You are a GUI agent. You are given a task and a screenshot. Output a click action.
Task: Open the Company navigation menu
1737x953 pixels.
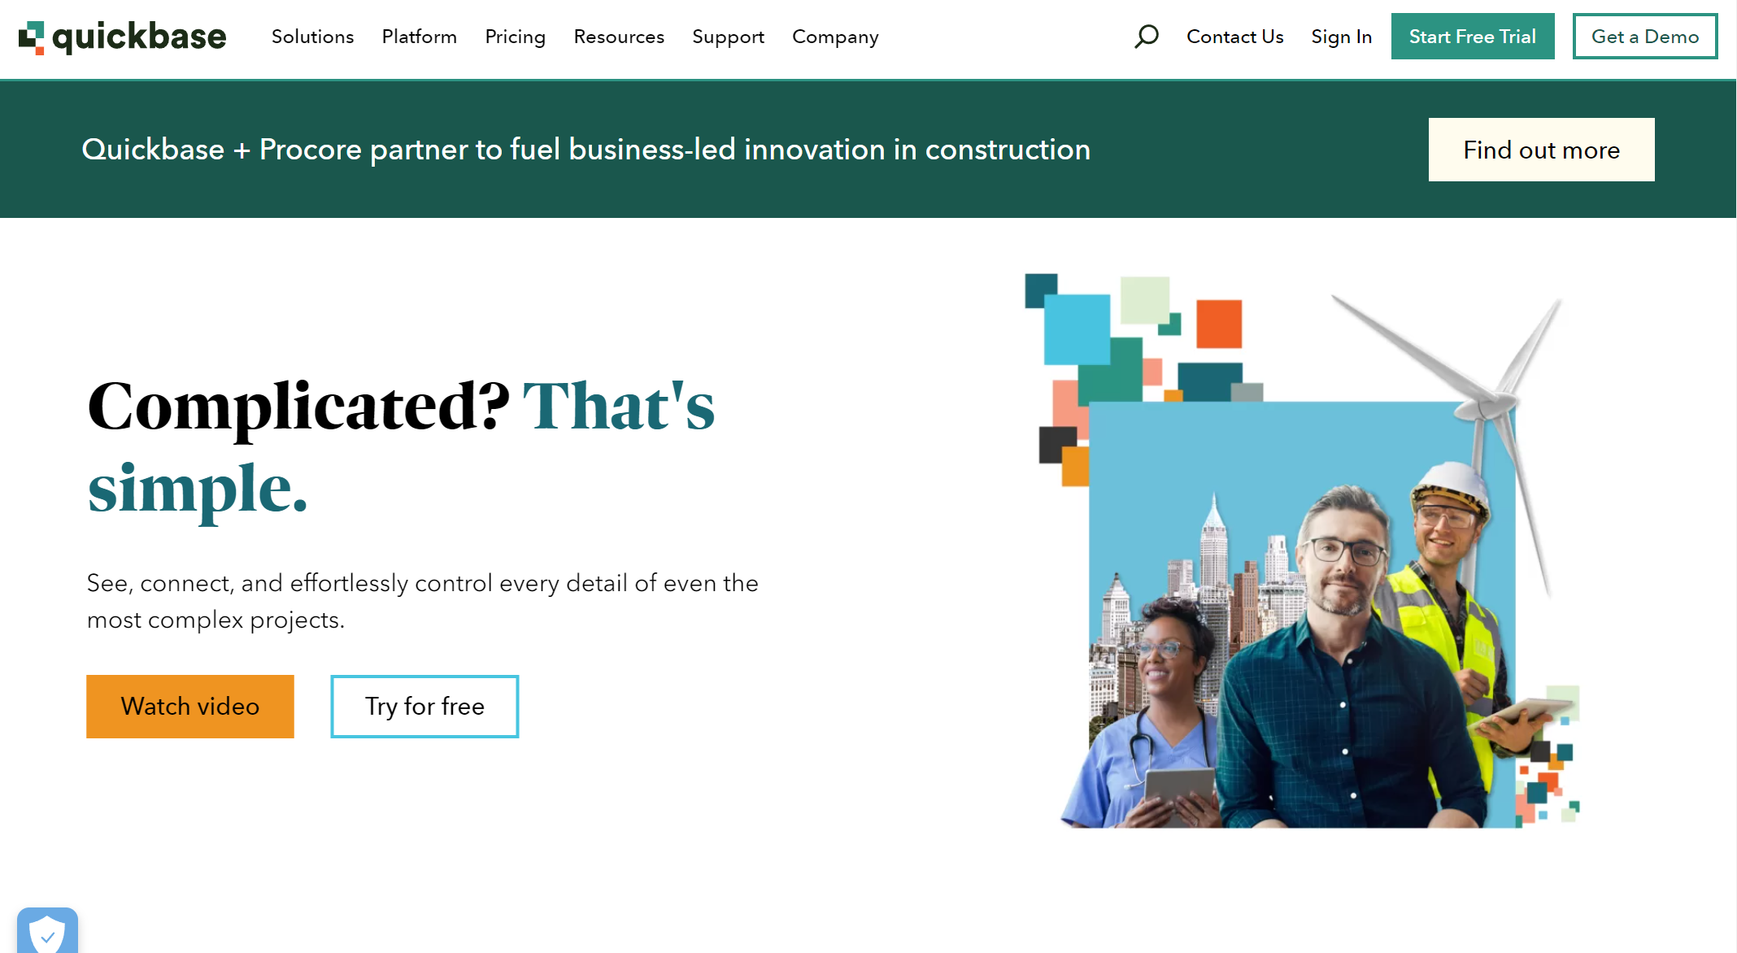(x=834, y=37)
